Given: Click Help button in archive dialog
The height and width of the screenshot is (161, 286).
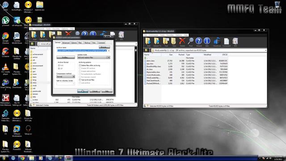Looking at the screenshot, I should point(107,91).
